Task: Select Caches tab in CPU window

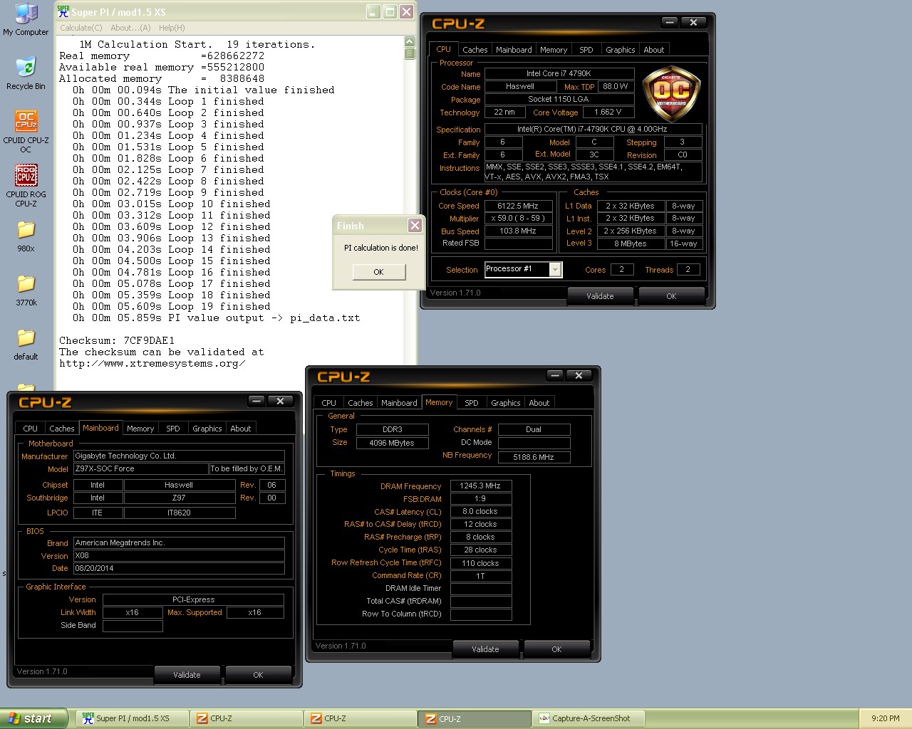Action: (x=475, y=50)
